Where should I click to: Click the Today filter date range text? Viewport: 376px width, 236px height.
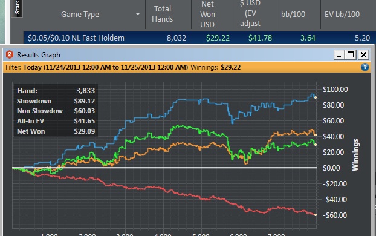pyautogui.click(x=106, y=67)
